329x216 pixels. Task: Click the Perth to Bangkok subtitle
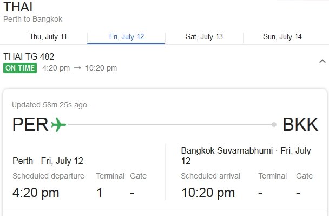pyautogui.click(x=32, y=19)
